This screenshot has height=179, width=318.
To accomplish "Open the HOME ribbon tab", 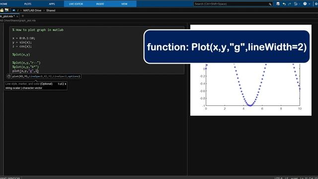I will click(3, 4).
